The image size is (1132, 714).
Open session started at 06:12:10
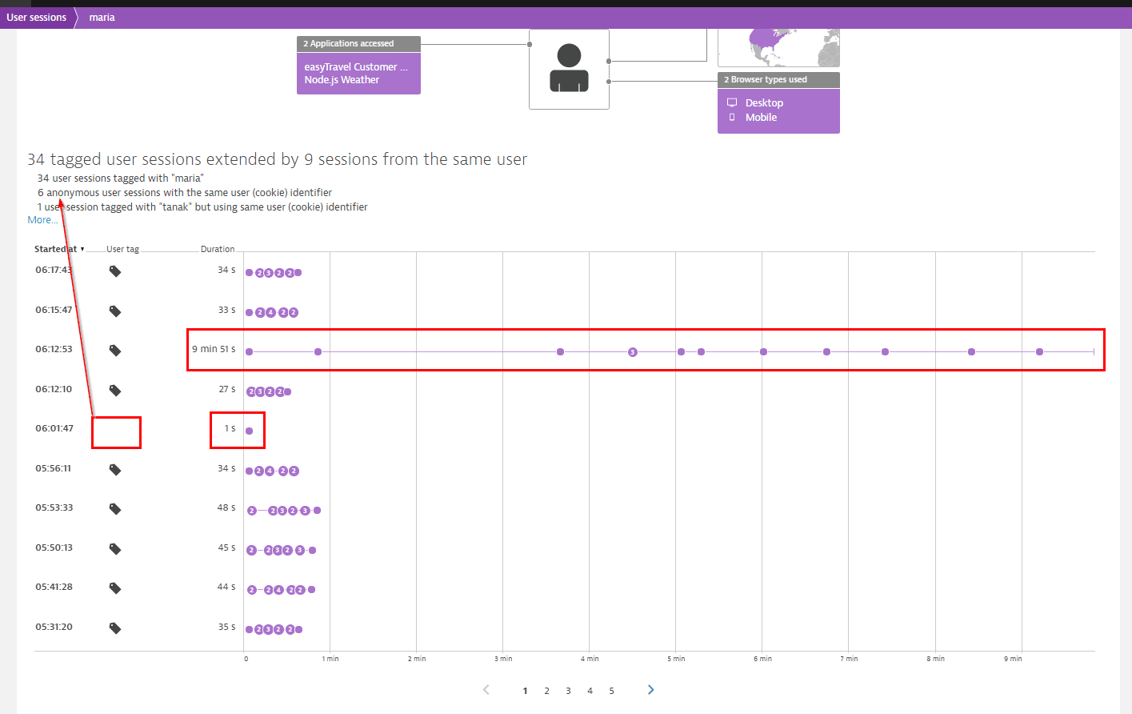[x=54, y=389]
